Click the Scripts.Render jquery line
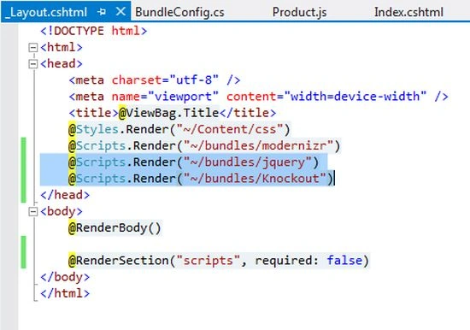The image size is (470, 330). [194, 162]
